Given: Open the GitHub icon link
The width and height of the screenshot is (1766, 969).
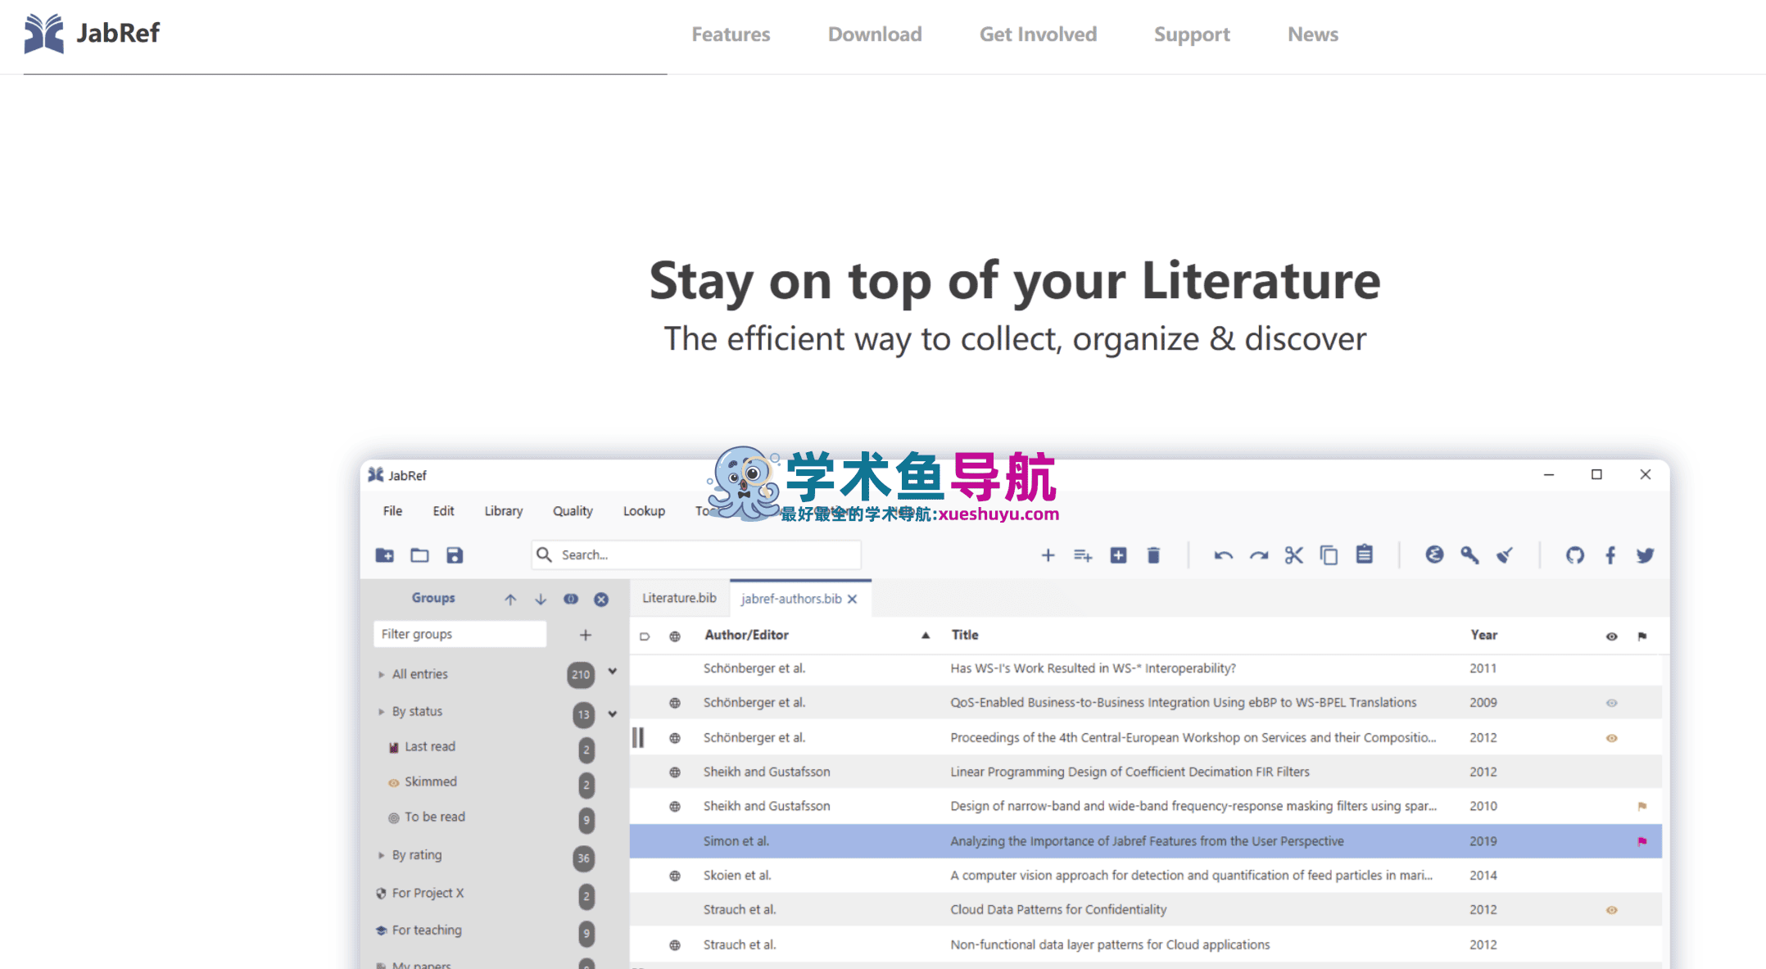Looking at the screenshot, I should [x=1575, y=555].
